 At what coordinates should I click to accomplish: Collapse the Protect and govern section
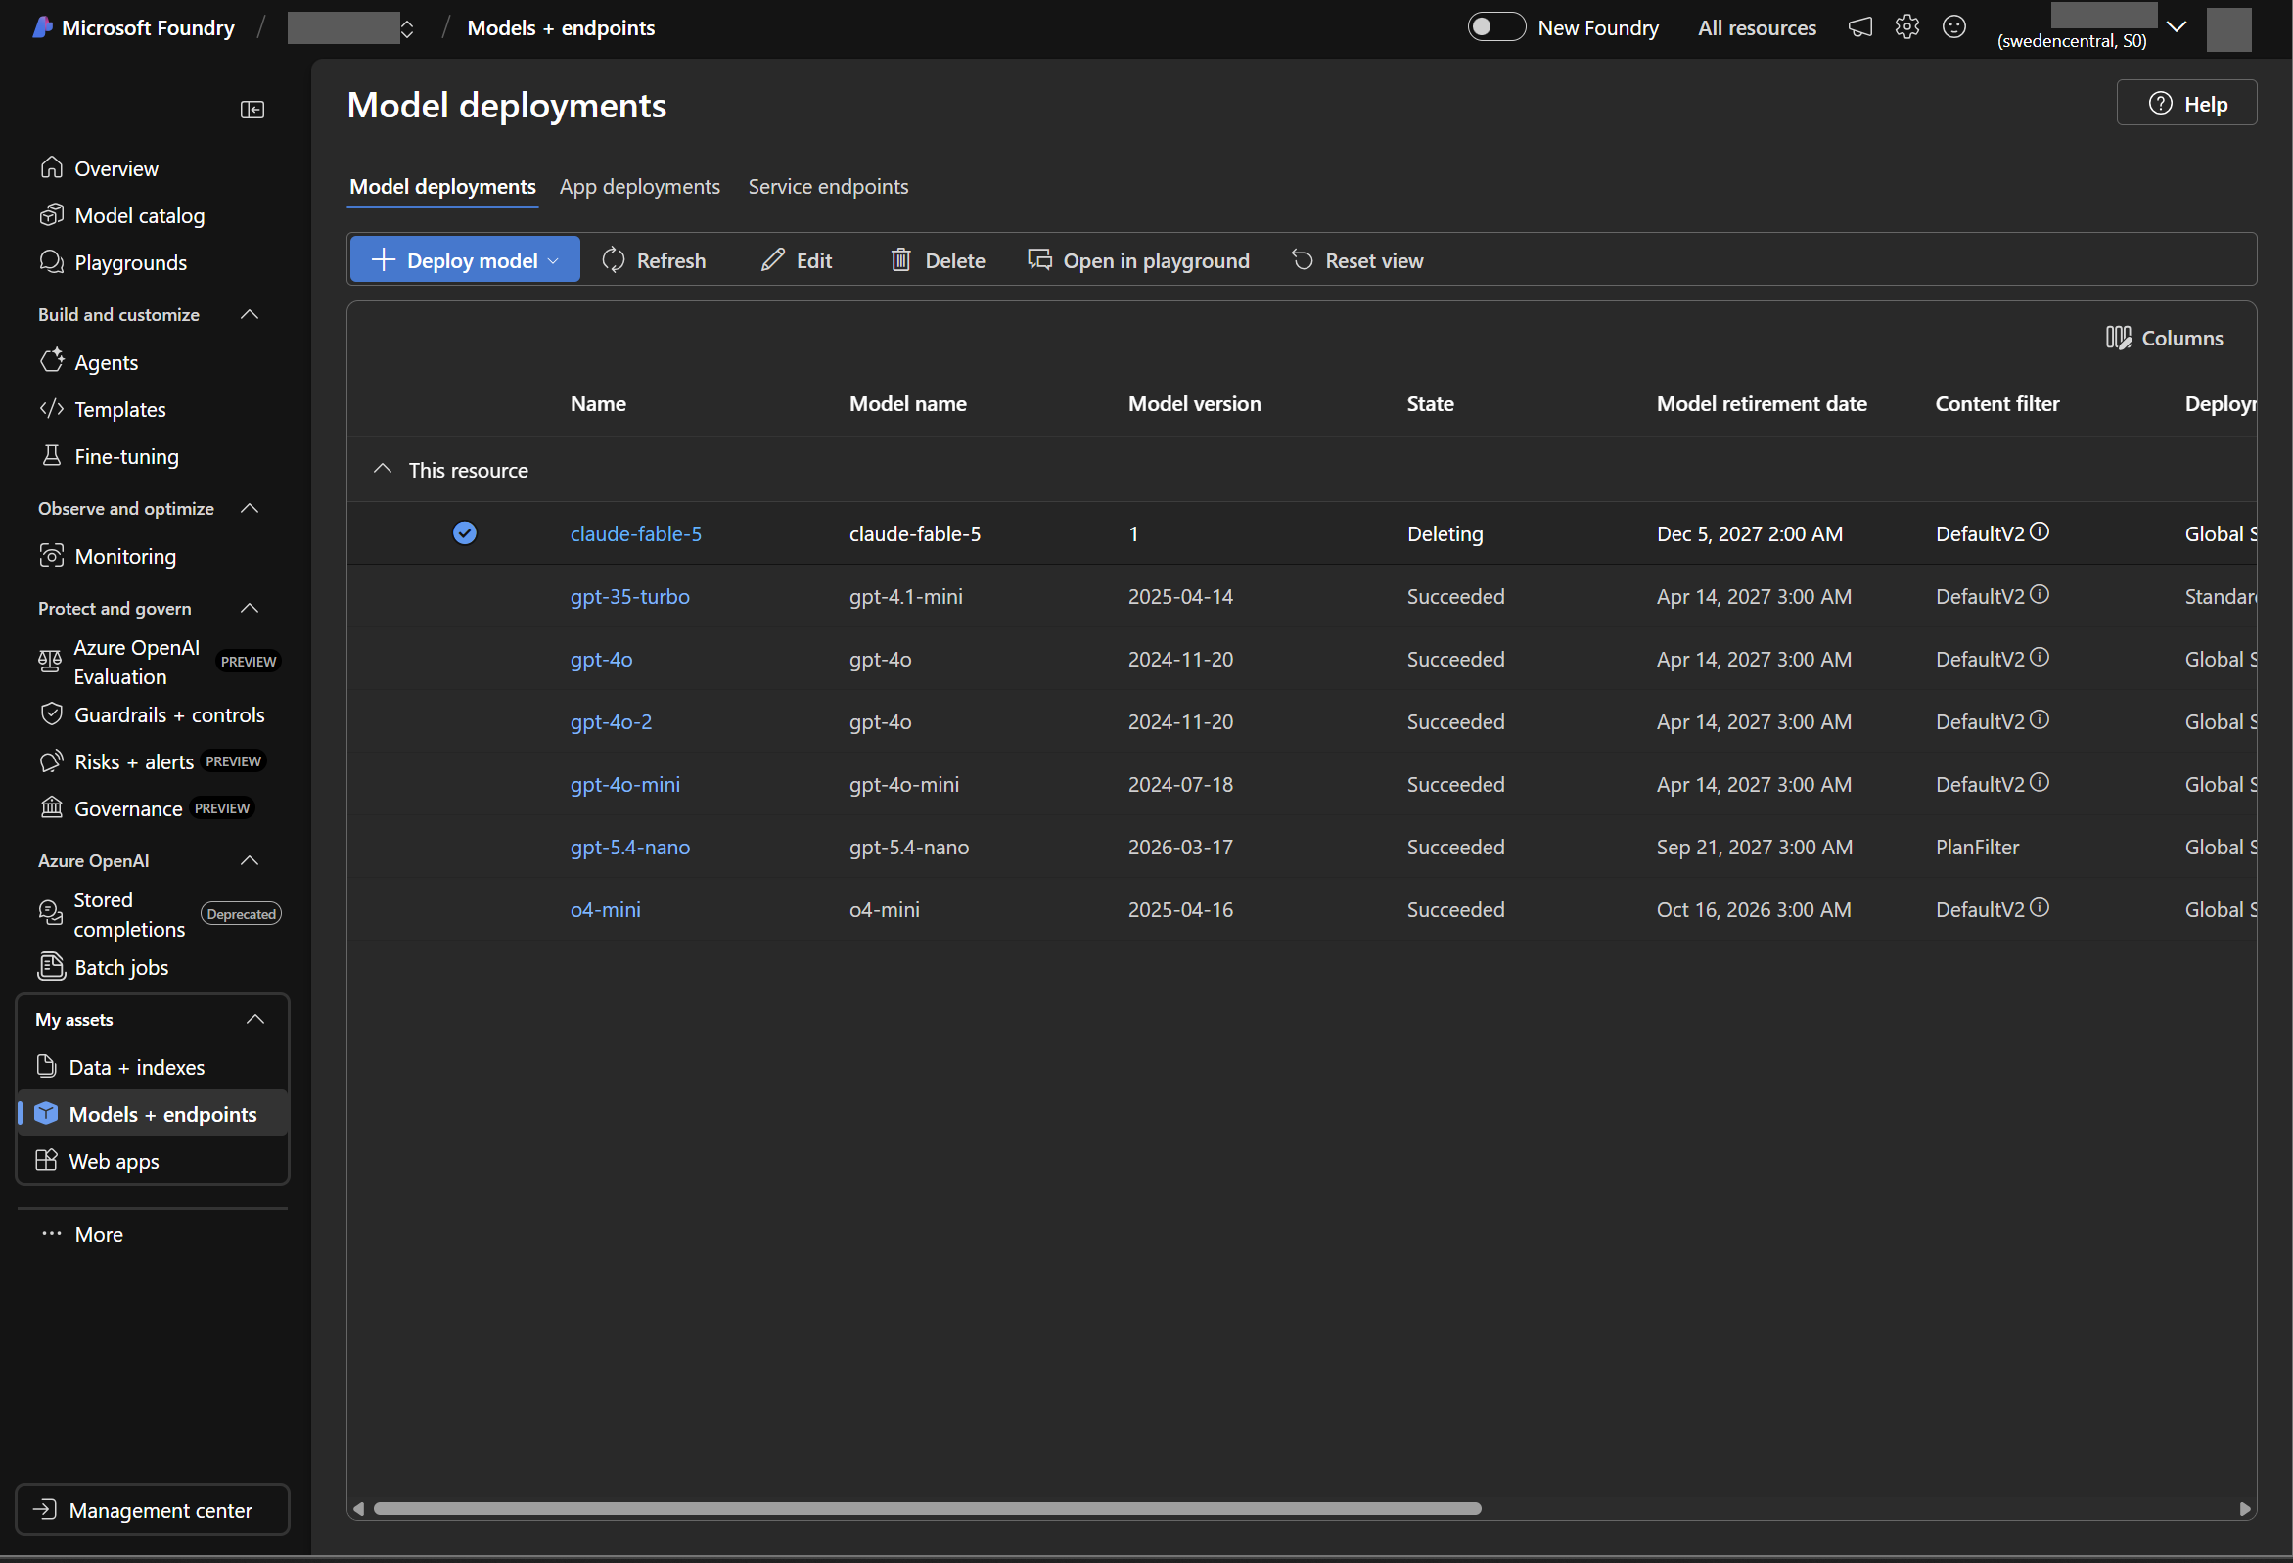250,608
